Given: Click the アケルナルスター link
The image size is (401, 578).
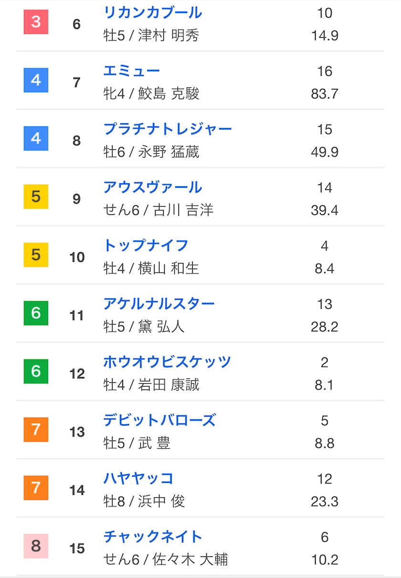Looking at the screenshot, I should coord(159,304).
